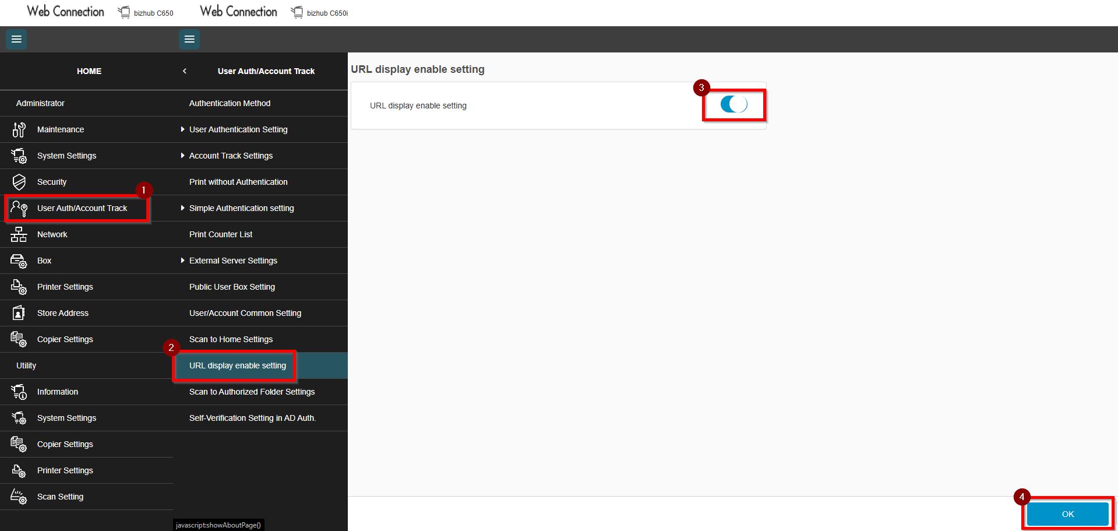Screen dimensions: 1118x531
Task: Expand External Server Settings submenu
Action: tap(233, 261)
